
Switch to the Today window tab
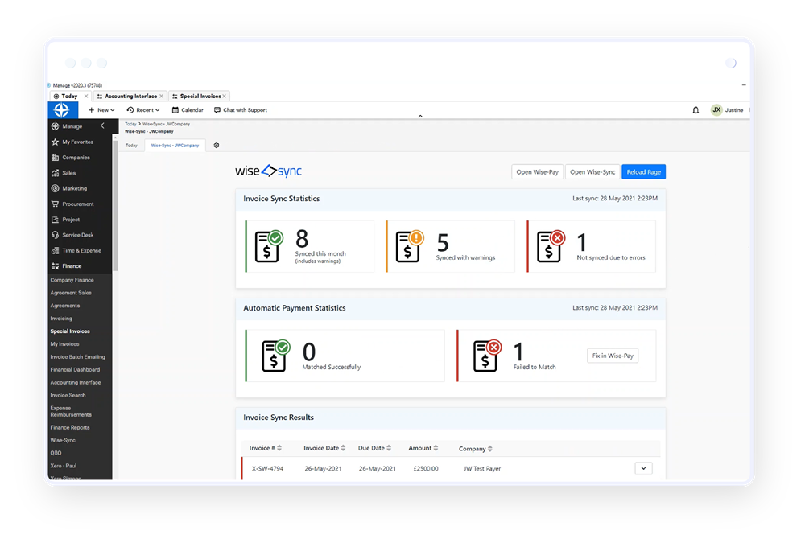click(x=69, y=96)
